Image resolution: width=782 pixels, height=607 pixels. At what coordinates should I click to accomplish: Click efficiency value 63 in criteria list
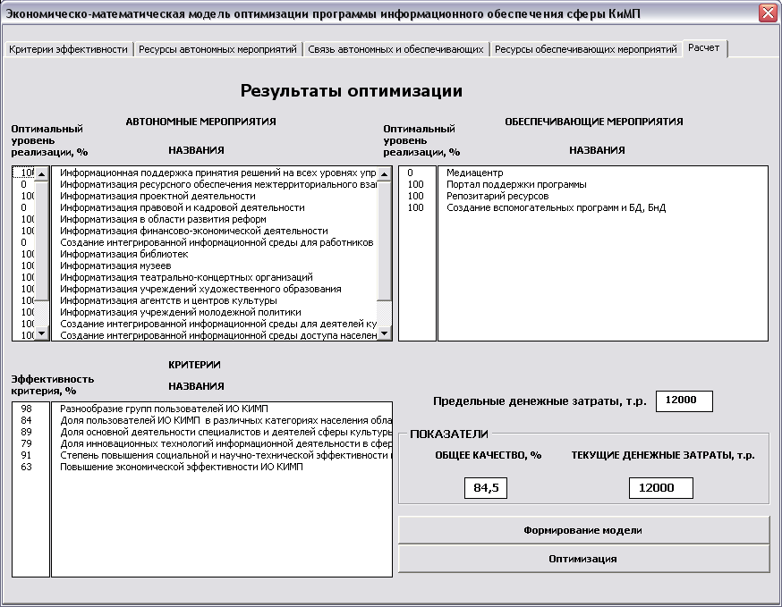30,467
